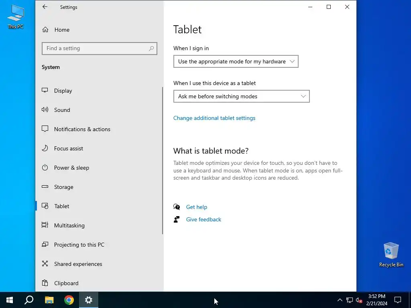Open the When I sign in dropdown
411x308 pixels.
click(236, 61)
